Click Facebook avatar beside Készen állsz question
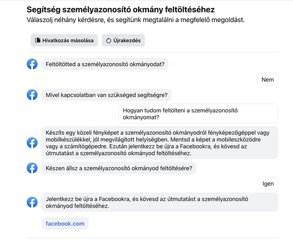 [32, 168]
